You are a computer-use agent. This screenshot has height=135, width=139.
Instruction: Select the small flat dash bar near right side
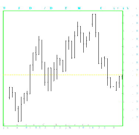113,86
